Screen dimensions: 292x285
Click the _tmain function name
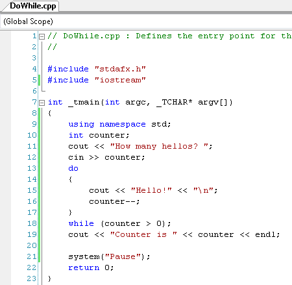pyautogui.click(x=84, y=102)
